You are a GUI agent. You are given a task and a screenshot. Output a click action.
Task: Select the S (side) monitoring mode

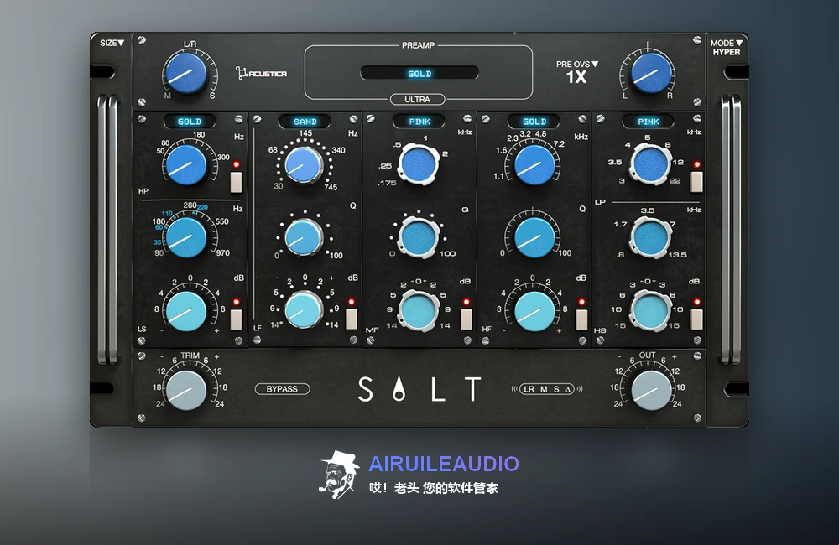(x=556, y=389)
